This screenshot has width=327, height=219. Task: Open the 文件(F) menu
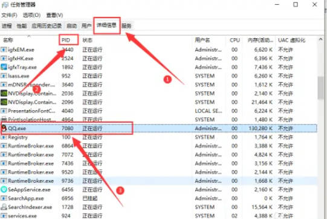(x=9, y=15)
